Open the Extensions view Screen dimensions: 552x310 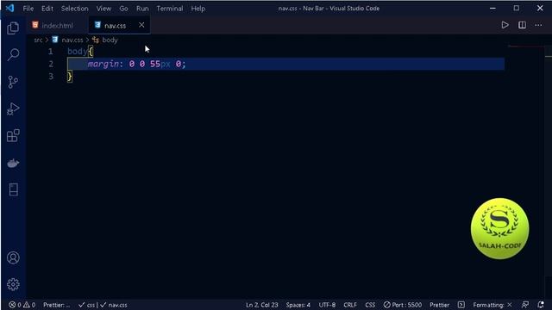(13, 136)
